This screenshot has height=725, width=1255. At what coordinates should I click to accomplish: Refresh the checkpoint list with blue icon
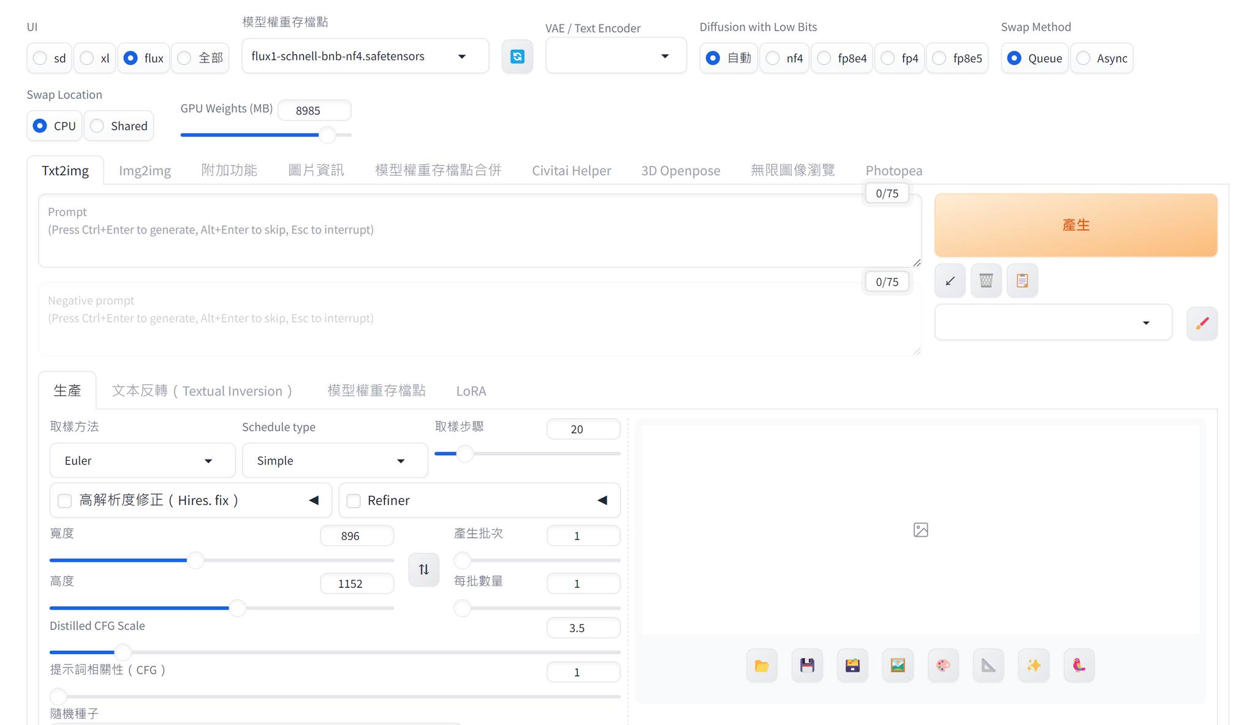click(517, 56)
